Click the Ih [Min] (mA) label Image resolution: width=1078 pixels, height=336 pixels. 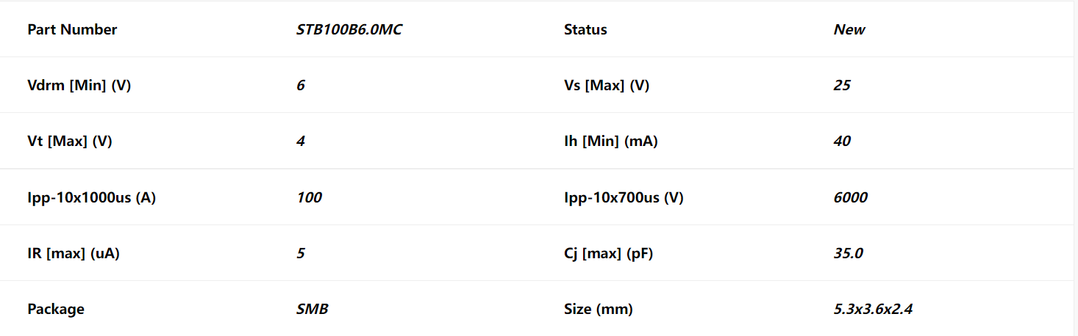coord(611,142)
